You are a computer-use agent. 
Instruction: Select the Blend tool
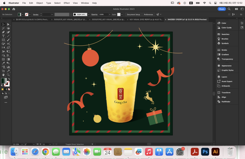click(x=8, y=63)
